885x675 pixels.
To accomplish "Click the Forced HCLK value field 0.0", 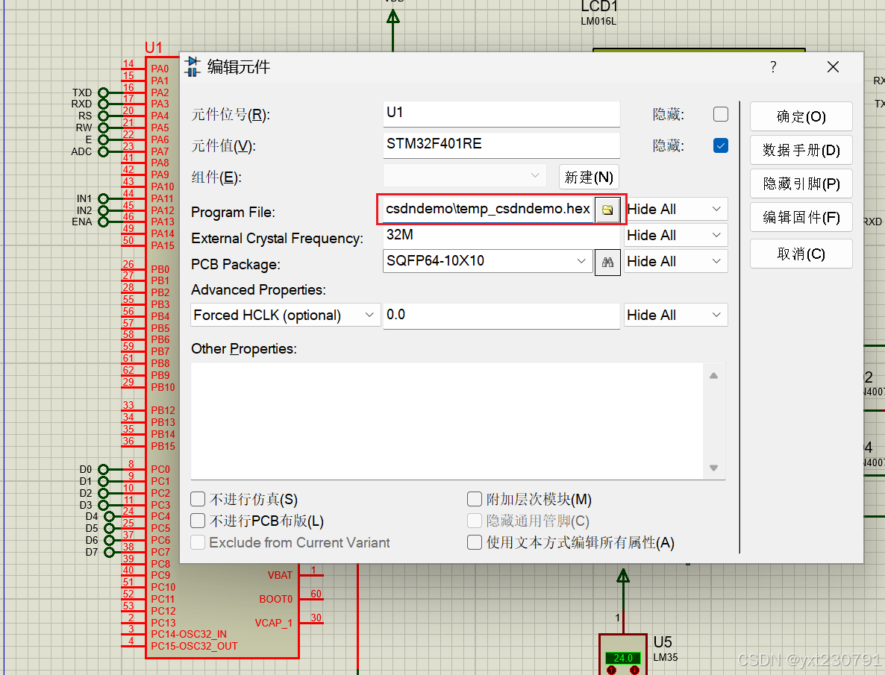I will (501, 315).
